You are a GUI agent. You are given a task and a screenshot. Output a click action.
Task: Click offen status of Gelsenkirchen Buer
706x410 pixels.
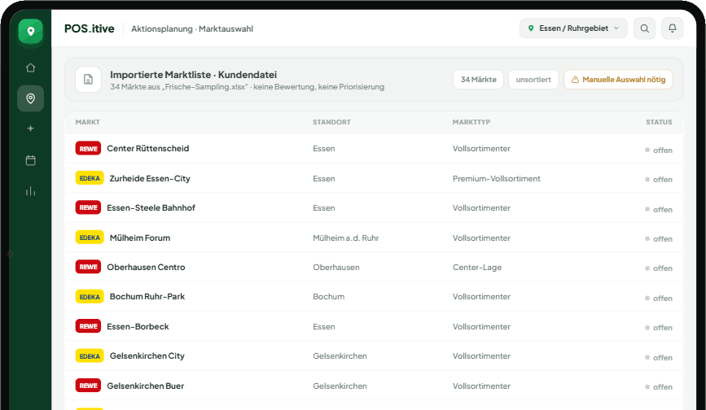(659, 387)
